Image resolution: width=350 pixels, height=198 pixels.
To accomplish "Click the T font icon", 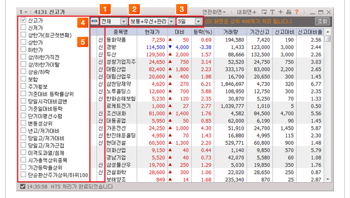I will (x=272, y=12).
